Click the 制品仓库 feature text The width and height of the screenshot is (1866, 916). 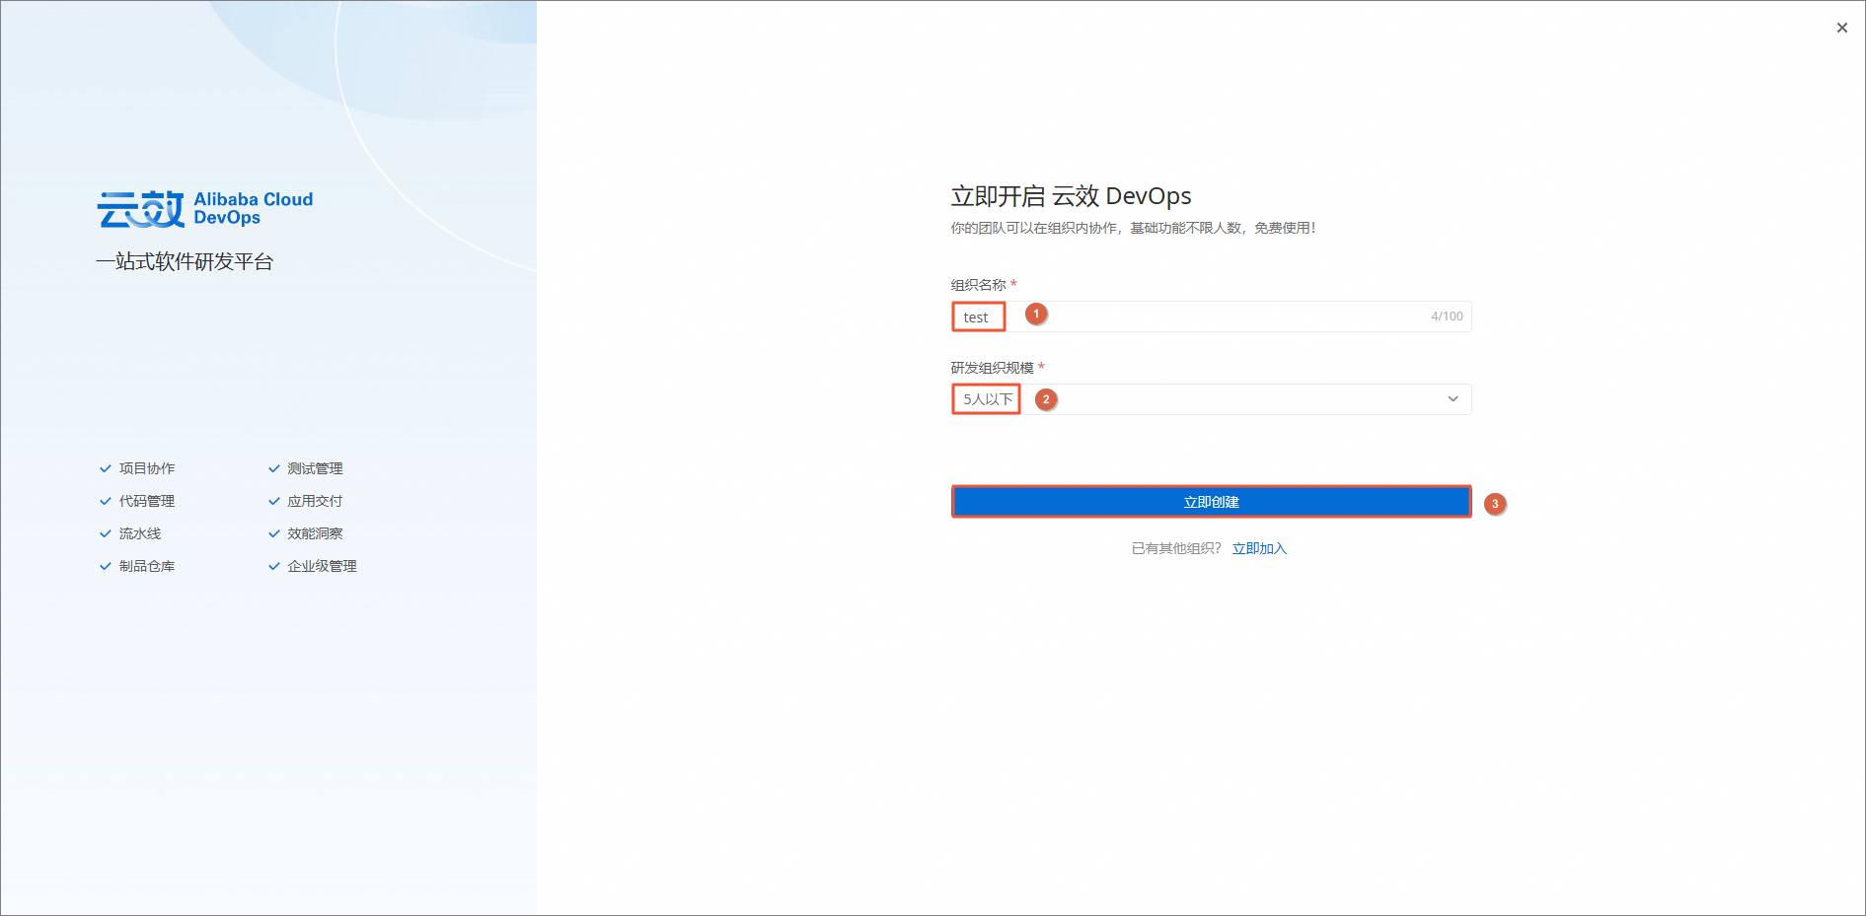tap(147, 567)
